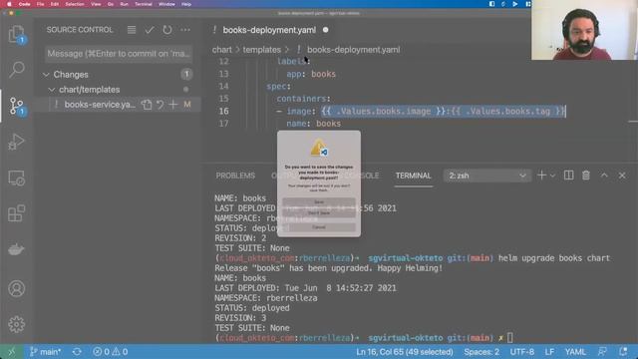Stage changes for books-service.yaml
Viewport: 638px width, 359px height.
point(173,105)
